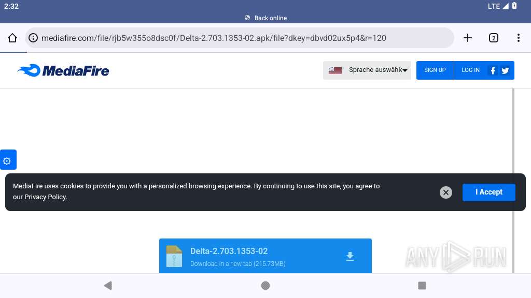Open site information icon in address bar

point(33,38)
